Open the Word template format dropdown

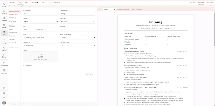click(109, 9)
